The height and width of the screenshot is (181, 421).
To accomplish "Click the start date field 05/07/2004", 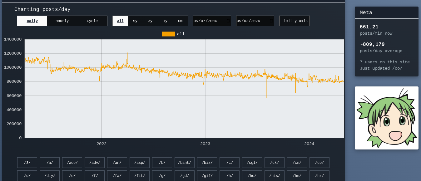I will click(x=212, y=21).
